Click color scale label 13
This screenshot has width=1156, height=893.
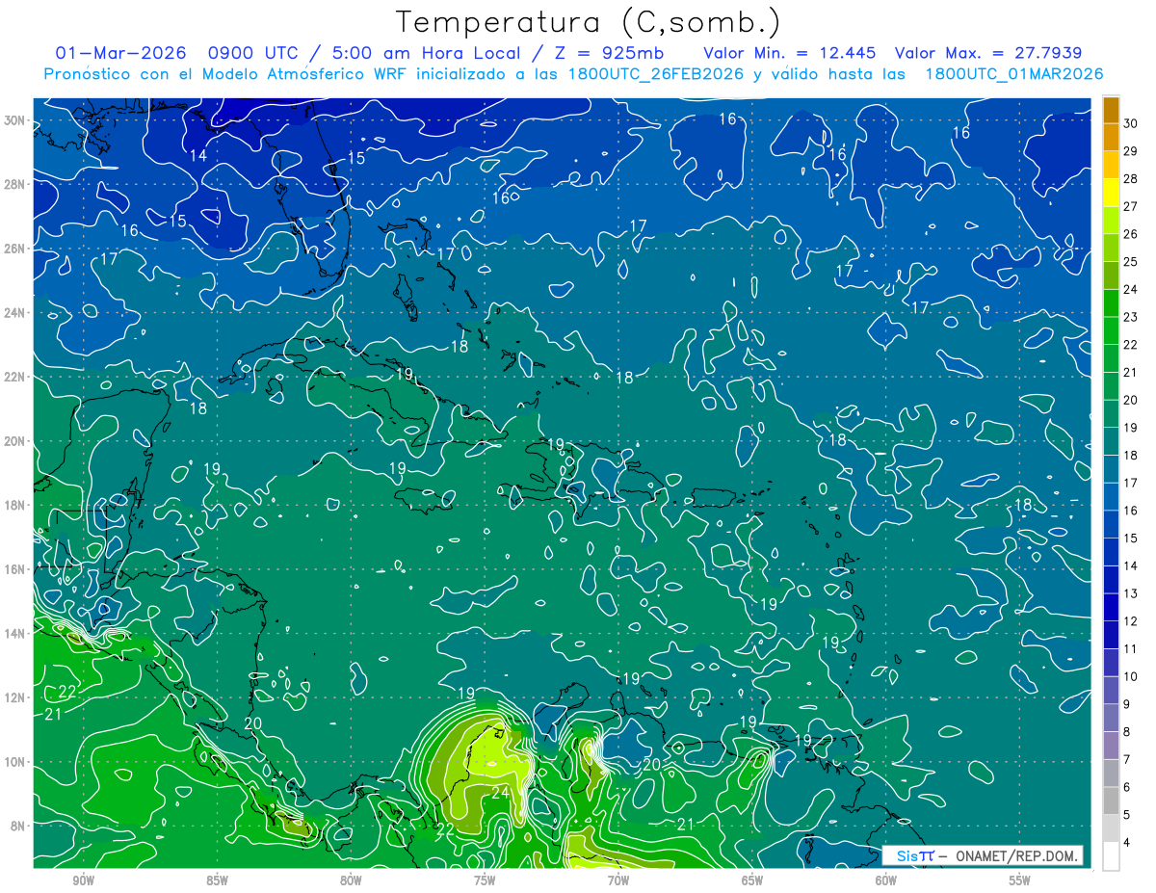point(1131,593)
